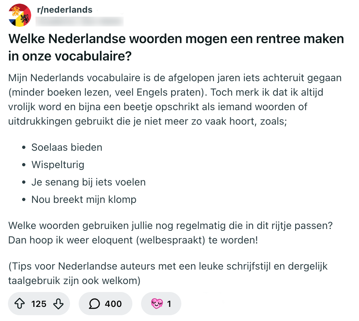
Task: Downvote the post with the down arrow
Action: 58,304
